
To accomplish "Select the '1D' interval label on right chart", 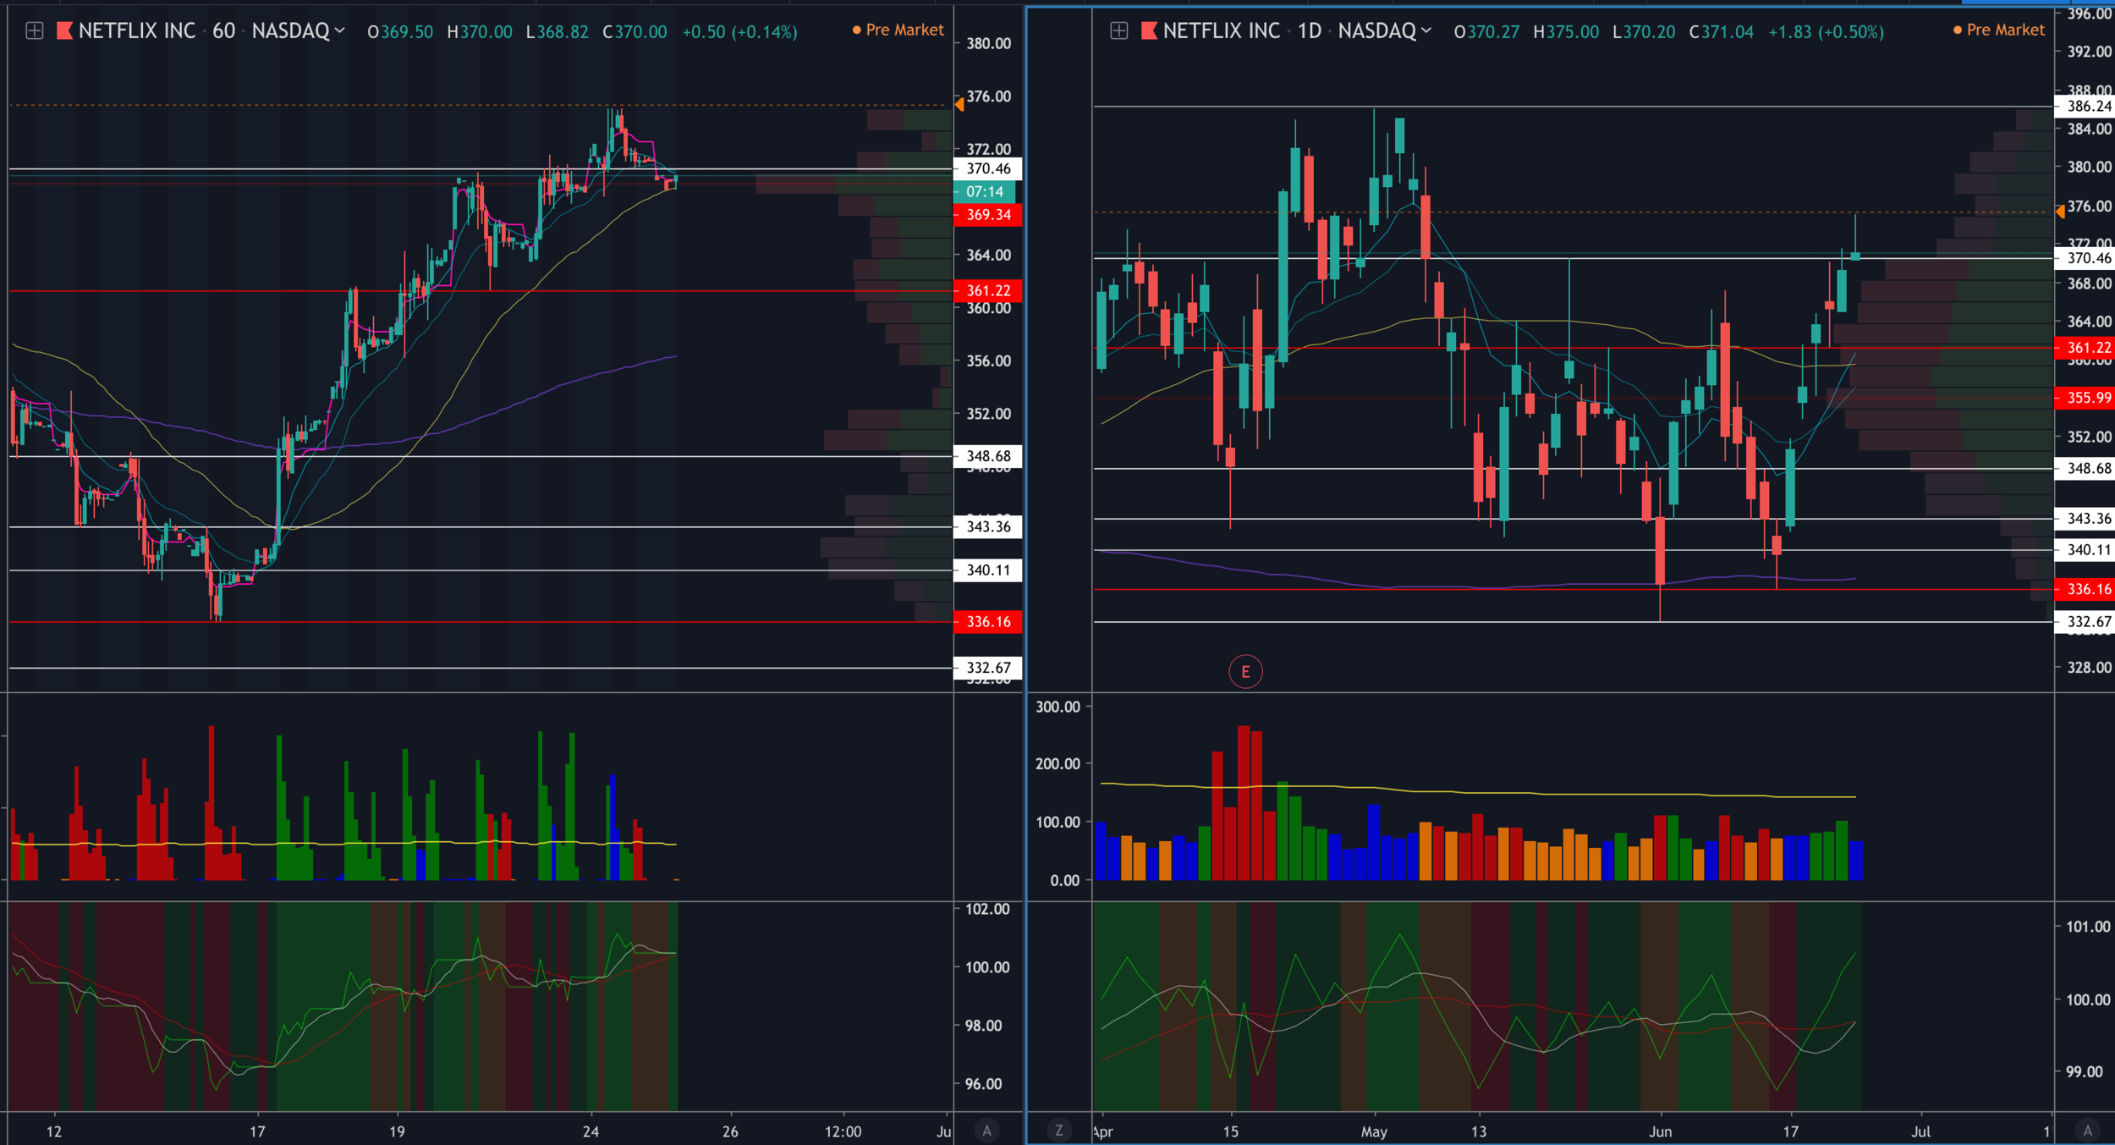I will point(1310,31).
